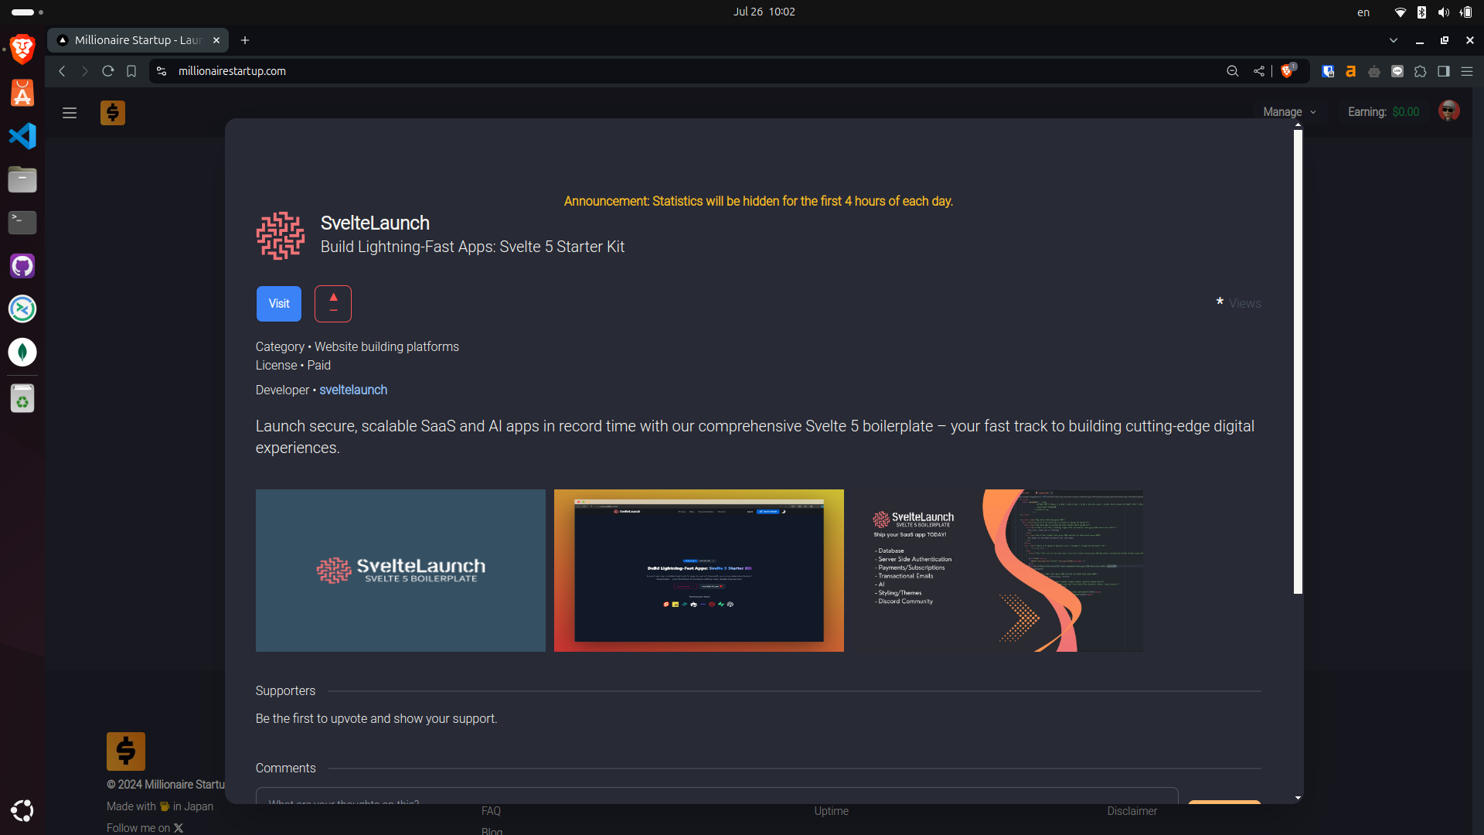The height and width of the screenshot is (835, 1484).
Task: Go back to the previous page
Action: [62, 71]
